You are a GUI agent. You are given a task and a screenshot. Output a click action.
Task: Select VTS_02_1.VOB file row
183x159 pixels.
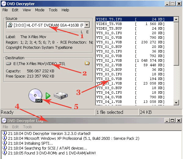click(135, 60)
